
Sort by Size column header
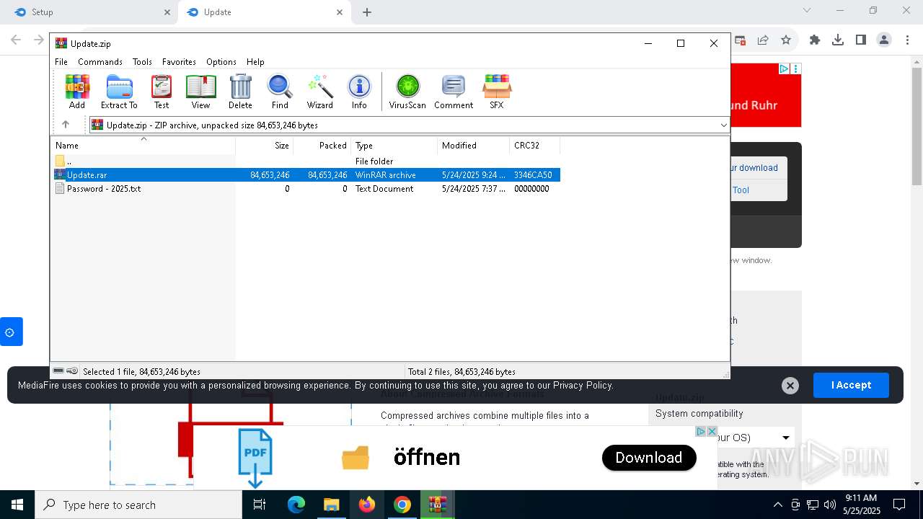click(265, 146)
